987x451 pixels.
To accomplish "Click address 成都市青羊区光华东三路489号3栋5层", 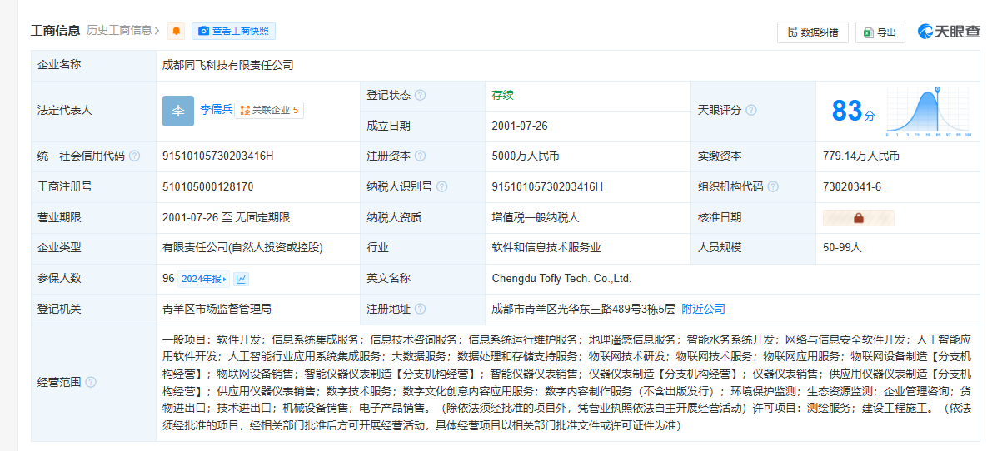I will (584, 309).
